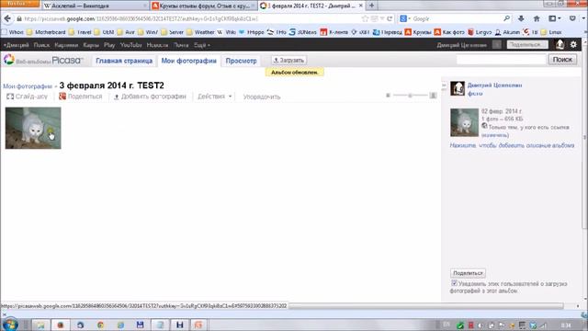588x331 pixels.
Task: Open the Google settings gear icon
Action: [x=573, y=44]
